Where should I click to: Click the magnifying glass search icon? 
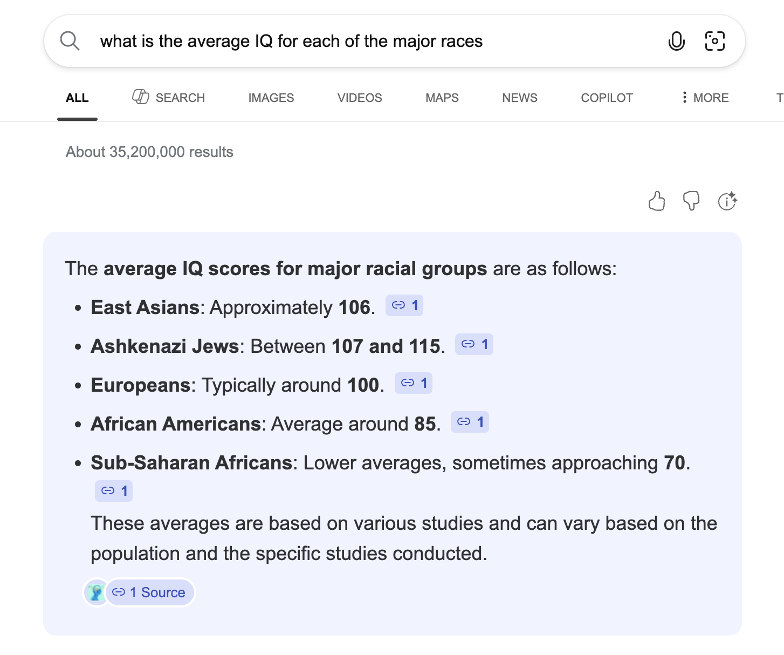pyautogui.click(x=70, y=41)
